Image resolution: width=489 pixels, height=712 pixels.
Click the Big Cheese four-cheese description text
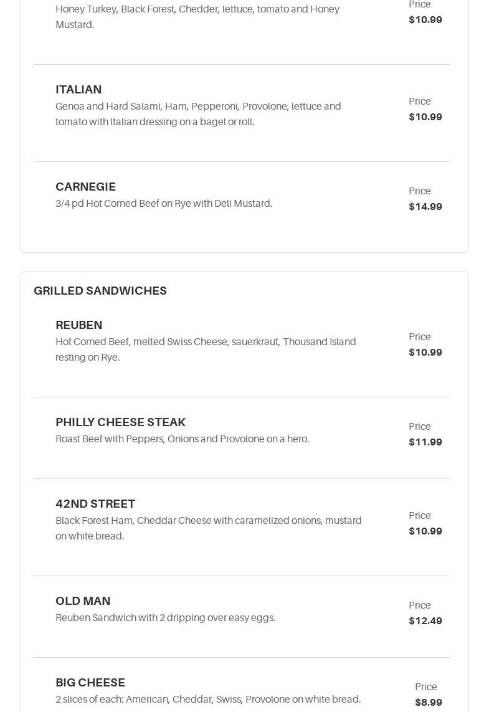pos(208,700)
